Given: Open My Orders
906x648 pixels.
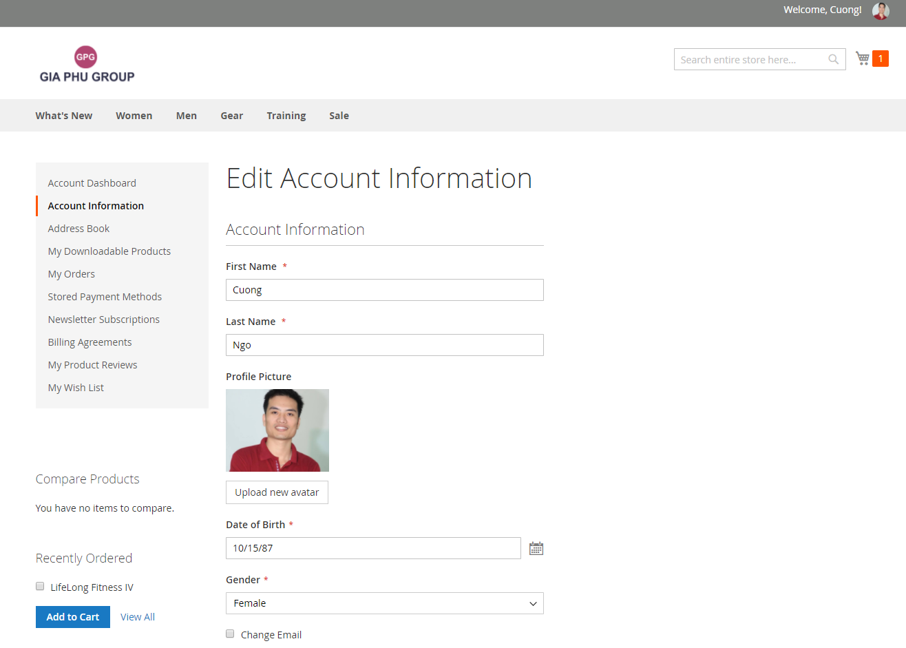Looking at the screenshot, I should (x=72, y=274).
